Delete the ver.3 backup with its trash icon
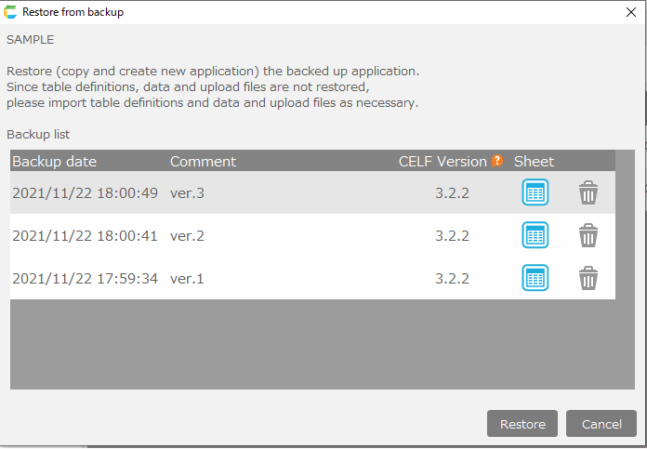 point(588,192)
